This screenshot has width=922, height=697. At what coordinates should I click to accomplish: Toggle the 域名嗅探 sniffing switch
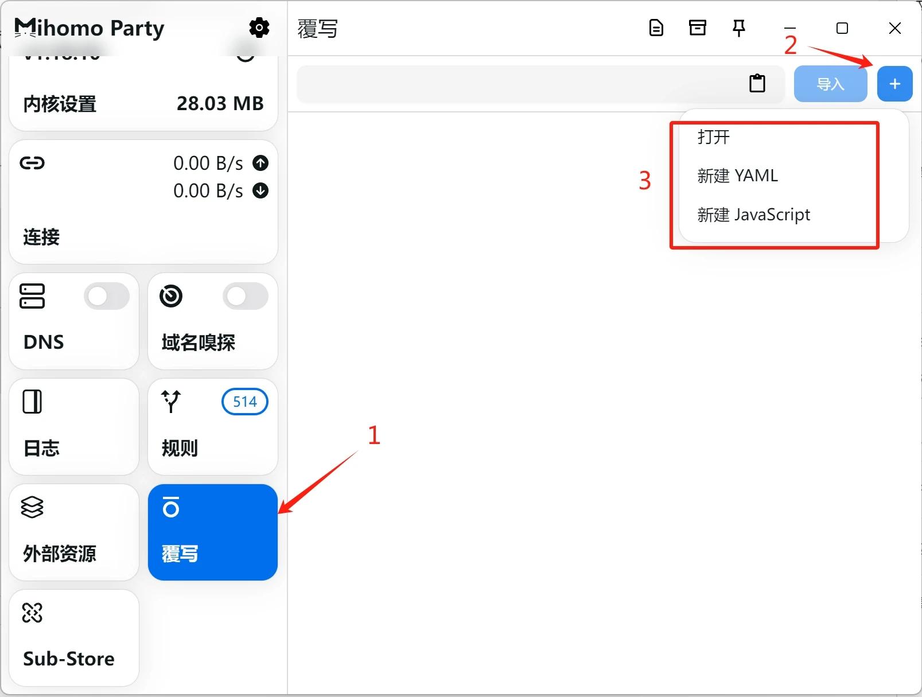[x=246, y=296]
